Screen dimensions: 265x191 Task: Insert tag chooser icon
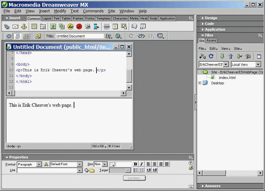[x=143, y=27]
